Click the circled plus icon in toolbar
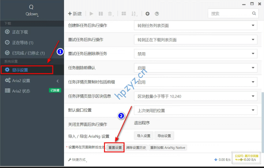Image resolution: width=264 pixels, height=168 pixels. point(147,14)
